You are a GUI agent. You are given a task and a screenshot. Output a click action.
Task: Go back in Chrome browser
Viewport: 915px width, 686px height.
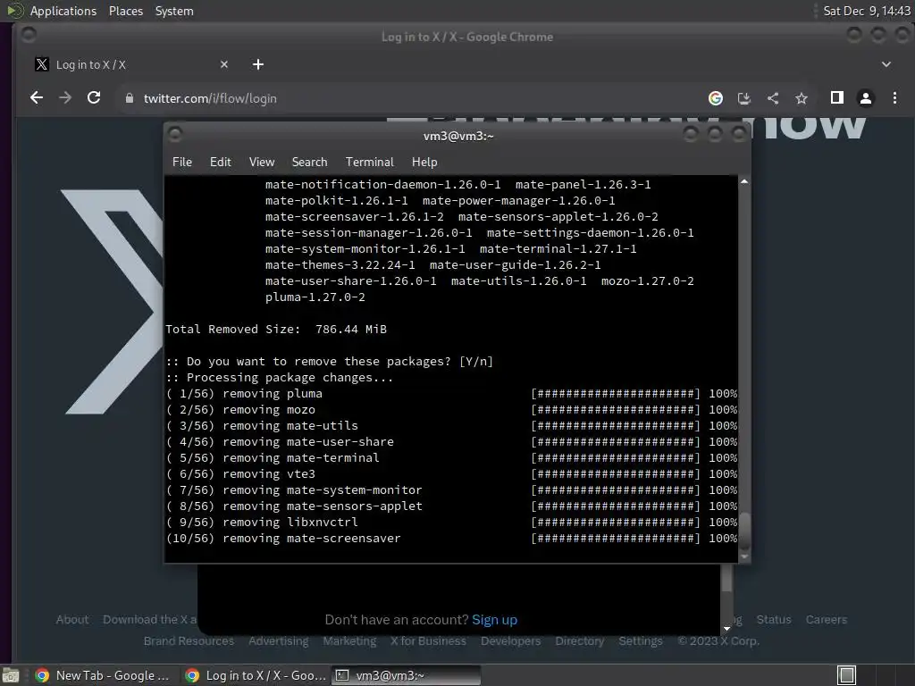coord(36,98)
